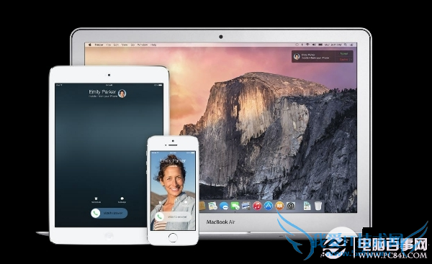Tap Emily Parker name on iPhone screen
432x264 pixels.
coord(173,160)
